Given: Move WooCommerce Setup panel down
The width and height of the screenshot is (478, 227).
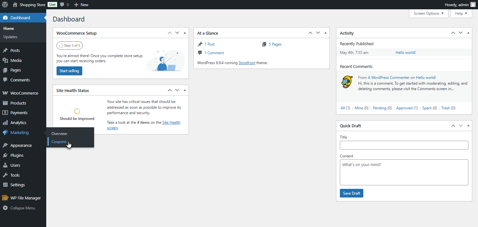Looking at the screenshot, I should point(177,33).
